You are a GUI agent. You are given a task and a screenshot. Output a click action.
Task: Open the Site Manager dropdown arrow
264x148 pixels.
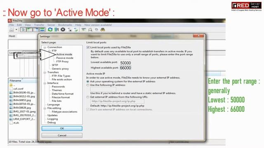click(x=16, y=30)
